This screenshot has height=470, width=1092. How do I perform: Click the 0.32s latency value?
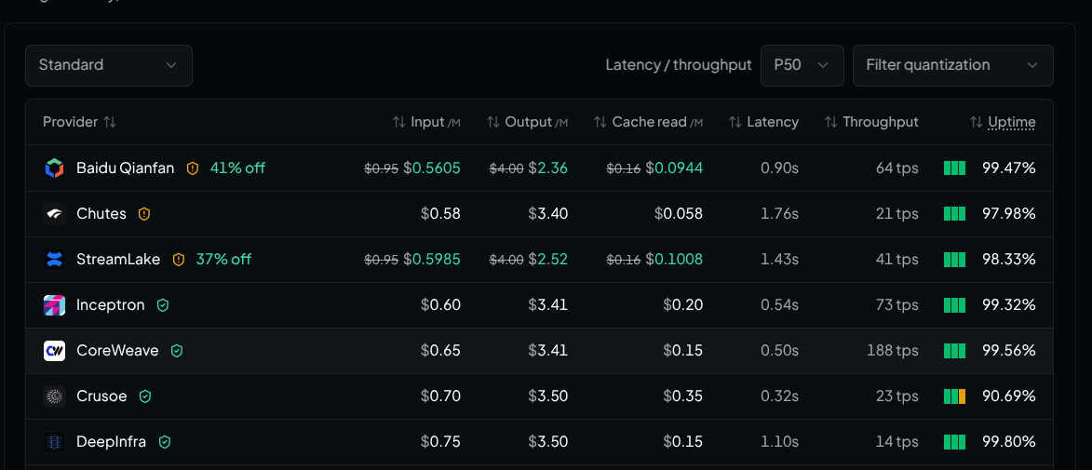coord(779,396)
